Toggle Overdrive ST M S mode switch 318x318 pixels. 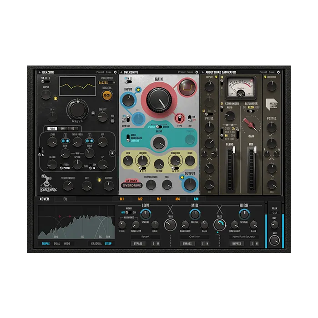click(x=128, y=82)
